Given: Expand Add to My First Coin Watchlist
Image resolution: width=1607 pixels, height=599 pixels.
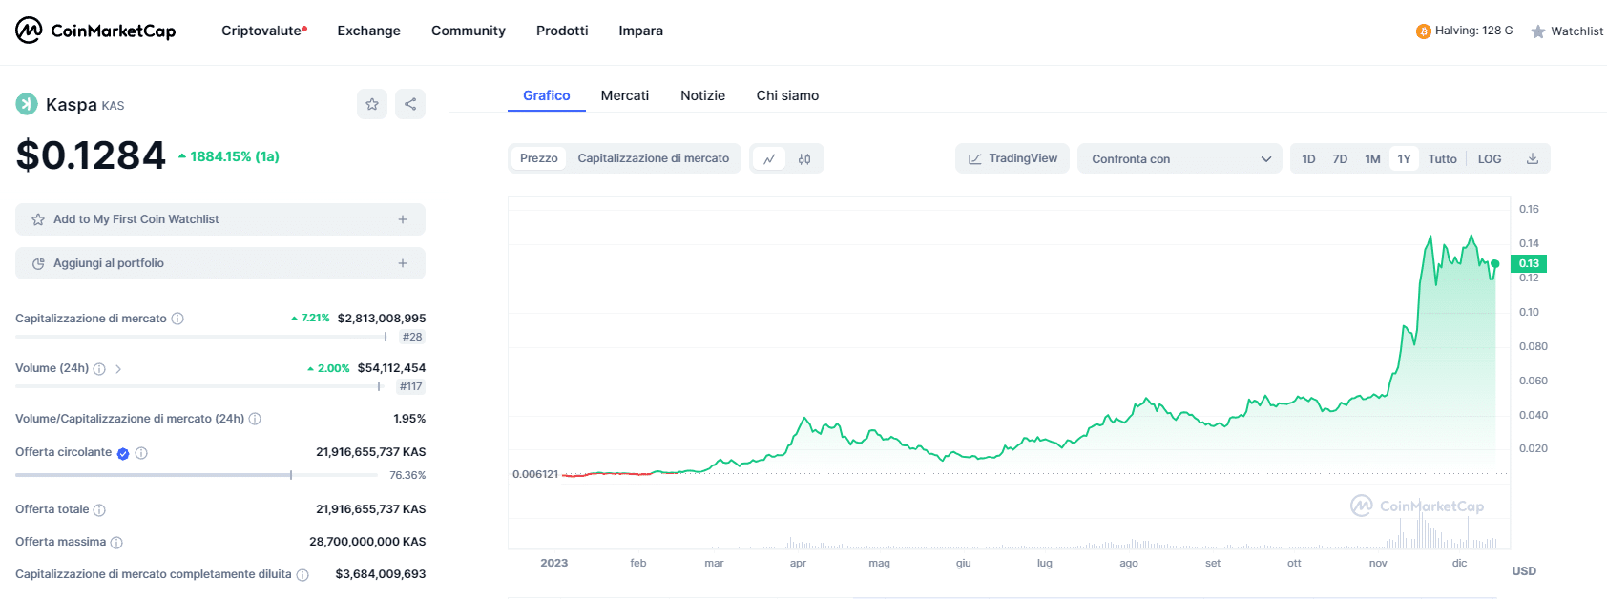Looking at the screenshot, I should pyautogui.click(x=220, y=219).
